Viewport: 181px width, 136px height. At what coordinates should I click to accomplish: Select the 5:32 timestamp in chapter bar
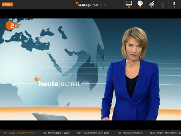[x=44, y=133]
